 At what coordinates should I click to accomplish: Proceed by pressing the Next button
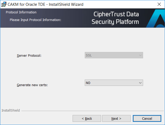(x=116, y=118)
